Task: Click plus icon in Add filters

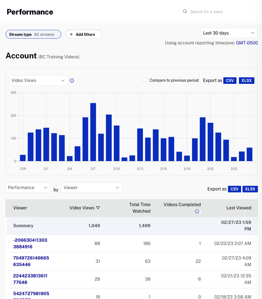Action: click(x=71, y=34)
